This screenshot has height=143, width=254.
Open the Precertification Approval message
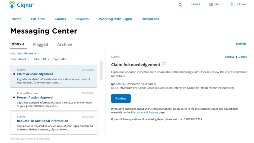35,97
